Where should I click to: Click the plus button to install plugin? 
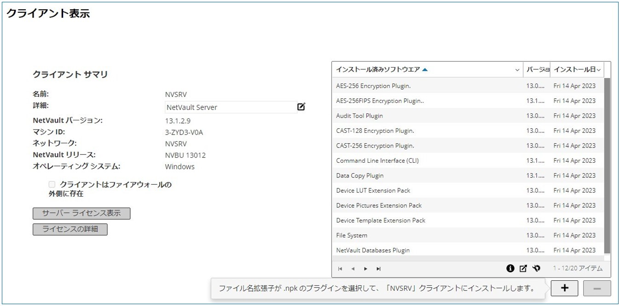tap(564, 288)
